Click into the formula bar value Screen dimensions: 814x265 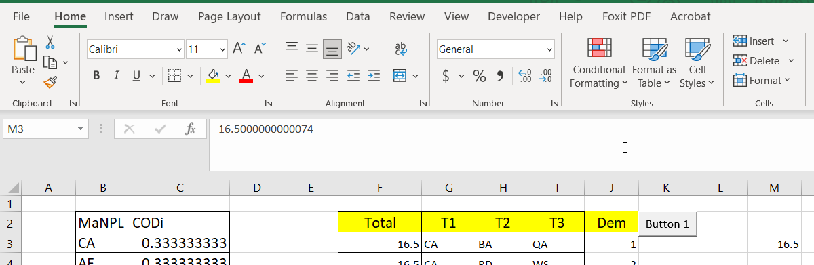[x=266, y=129]
